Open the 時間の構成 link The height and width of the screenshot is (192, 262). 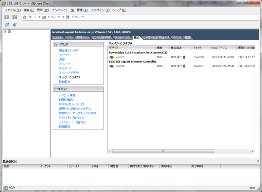pos(66,100)
